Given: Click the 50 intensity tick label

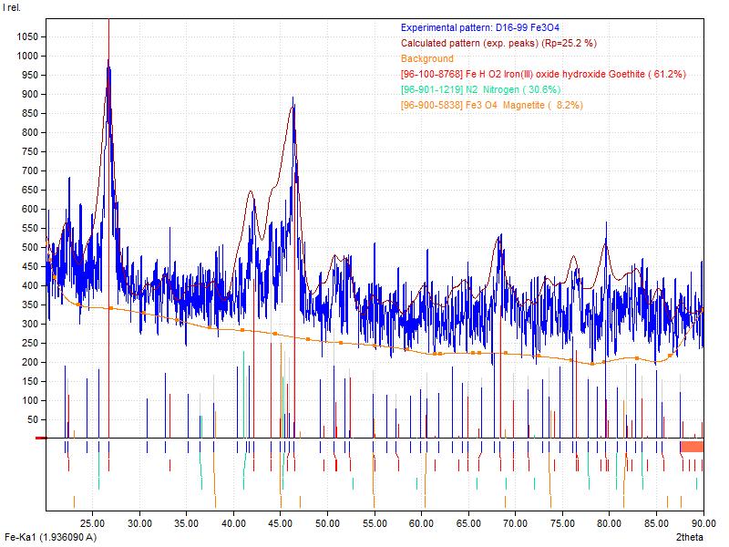Looking at the screenshot, I should pos(32,419).
